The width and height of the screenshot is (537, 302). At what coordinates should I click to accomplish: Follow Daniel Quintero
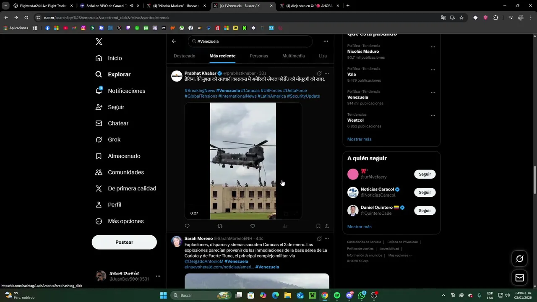[425, 211]
